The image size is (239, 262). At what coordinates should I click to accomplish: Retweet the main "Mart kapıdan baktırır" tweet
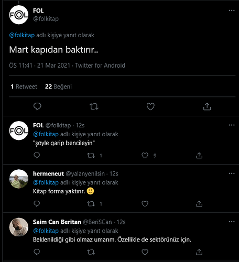(94, 106)
